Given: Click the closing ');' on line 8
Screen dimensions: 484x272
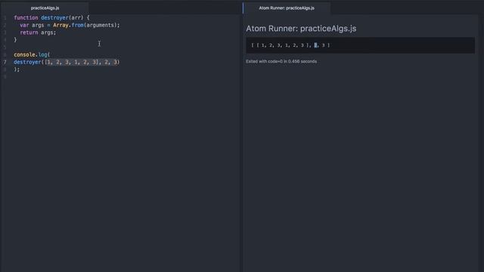Looking at the screenshot, I should click(x=17, y=70).
